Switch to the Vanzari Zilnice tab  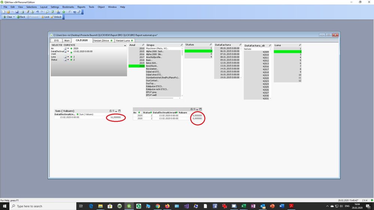pos(103,40)
